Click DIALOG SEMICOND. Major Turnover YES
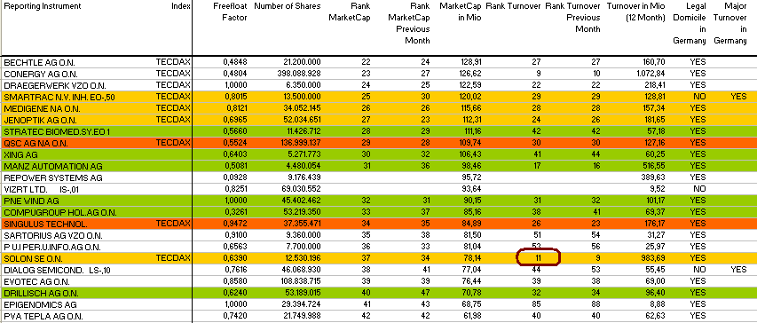The image size is (757, 323). coord(738,270)
